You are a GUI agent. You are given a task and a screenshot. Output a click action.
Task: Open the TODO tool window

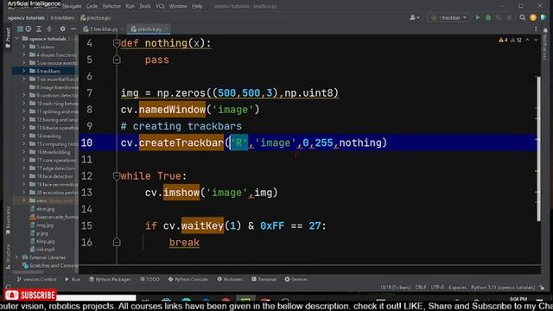point(149,279)
